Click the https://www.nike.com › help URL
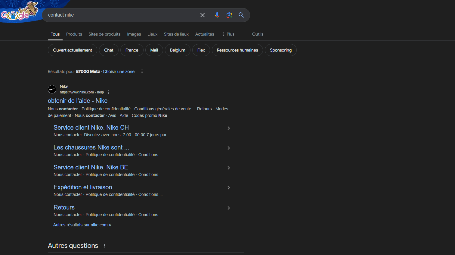The width and height of the screenshot is (455, 255). tap(82, 92)
